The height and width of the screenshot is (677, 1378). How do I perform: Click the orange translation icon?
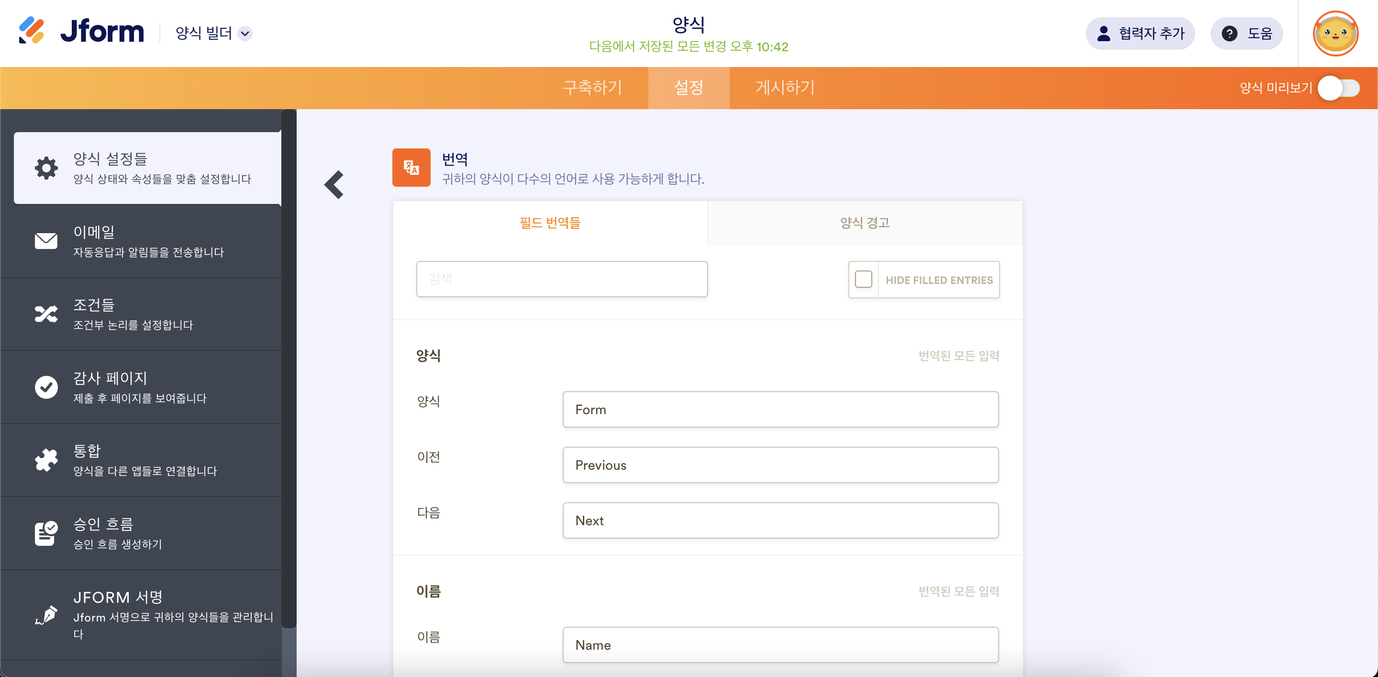coord(411,168)
